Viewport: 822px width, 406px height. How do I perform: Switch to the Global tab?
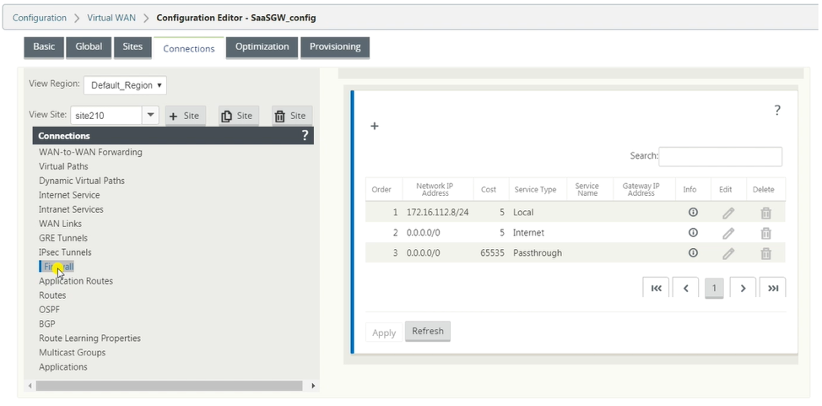pos(89,46)
